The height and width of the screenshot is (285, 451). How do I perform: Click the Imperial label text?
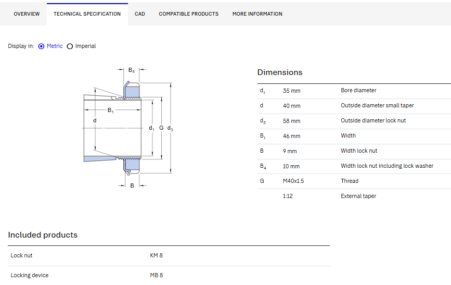pyautogui.click(x=85, y=46)
